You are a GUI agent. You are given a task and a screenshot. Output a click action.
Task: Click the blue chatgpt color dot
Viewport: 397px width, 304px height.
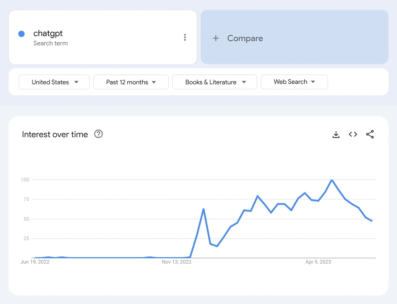point(22,34)
